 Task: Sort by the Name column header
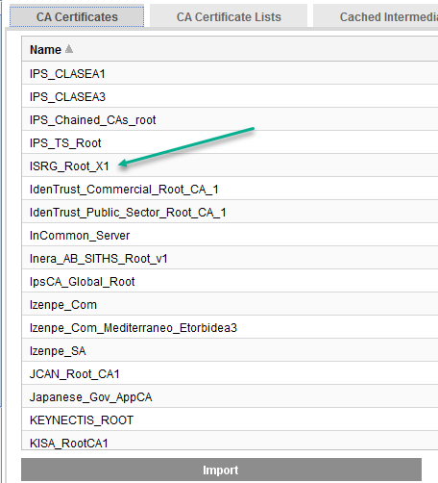(230, 49)
